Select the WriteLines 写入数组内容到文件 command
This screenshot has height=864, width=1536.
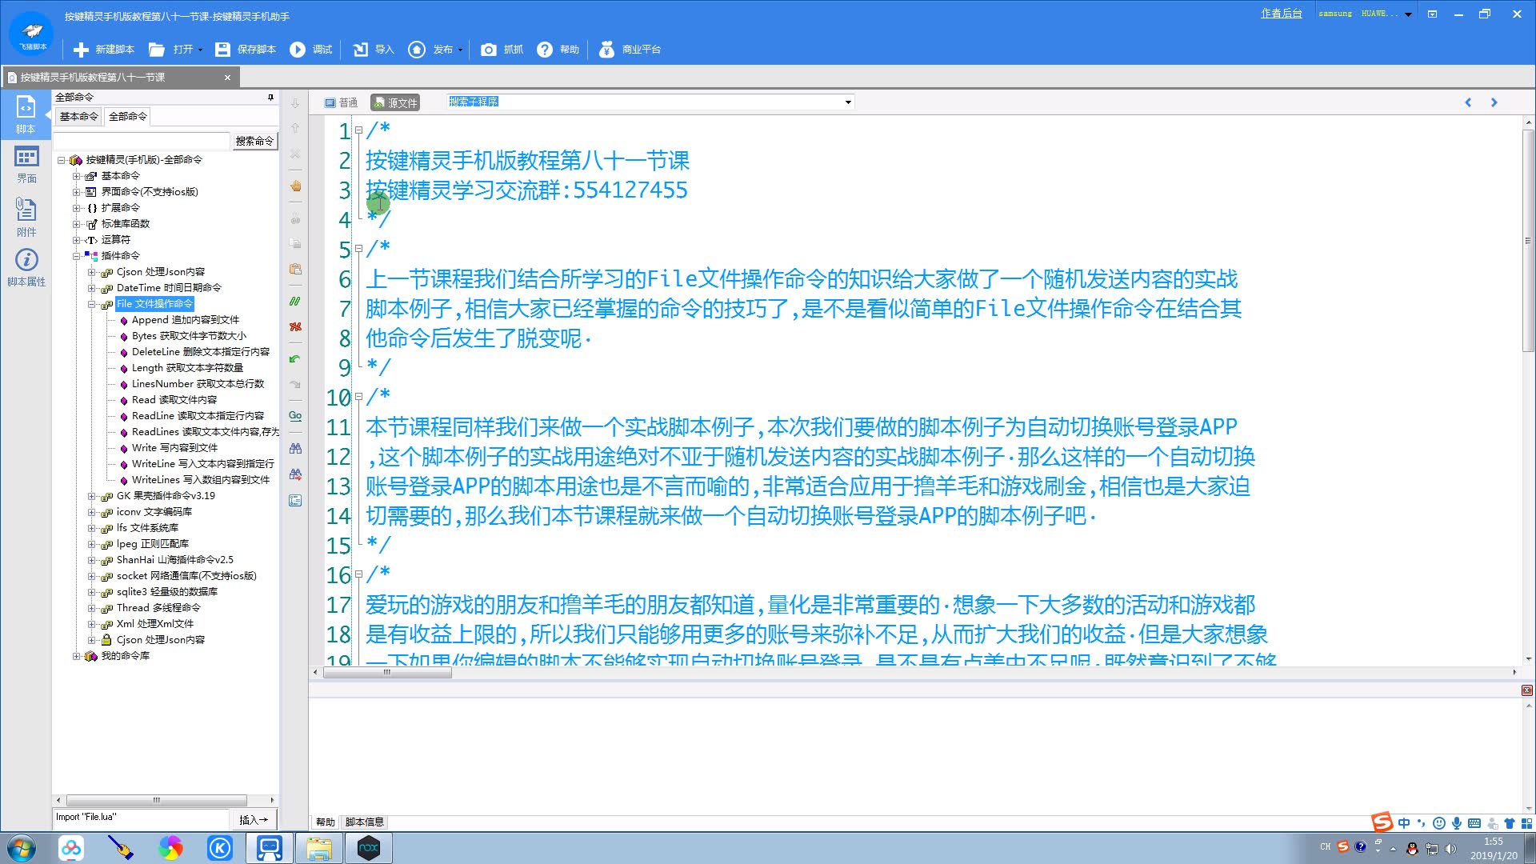click(x=201, y=480)
